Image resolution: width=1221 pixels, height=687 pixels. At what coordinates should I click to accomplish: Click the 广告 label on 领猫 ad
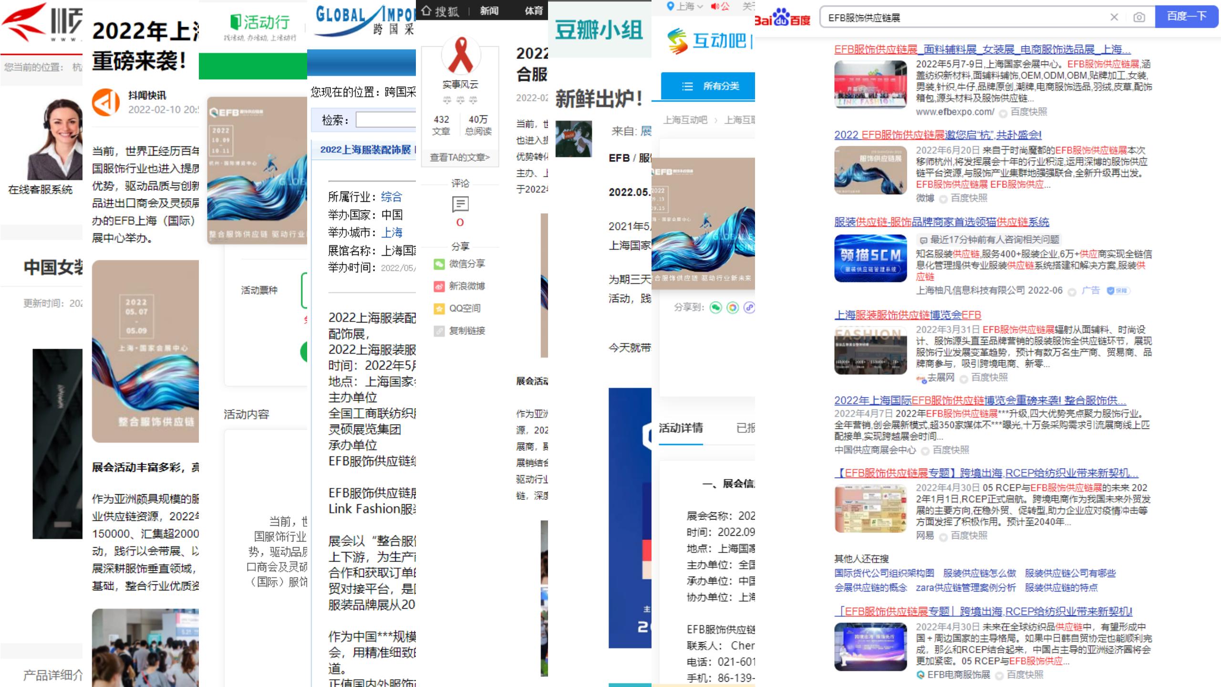click(1090, 291)
